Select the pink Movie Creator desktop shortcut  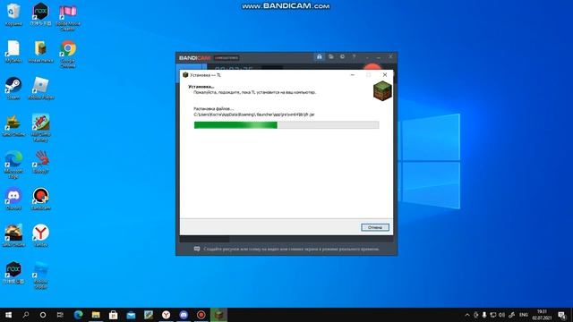pyautogui.click(x=68, y=17)
